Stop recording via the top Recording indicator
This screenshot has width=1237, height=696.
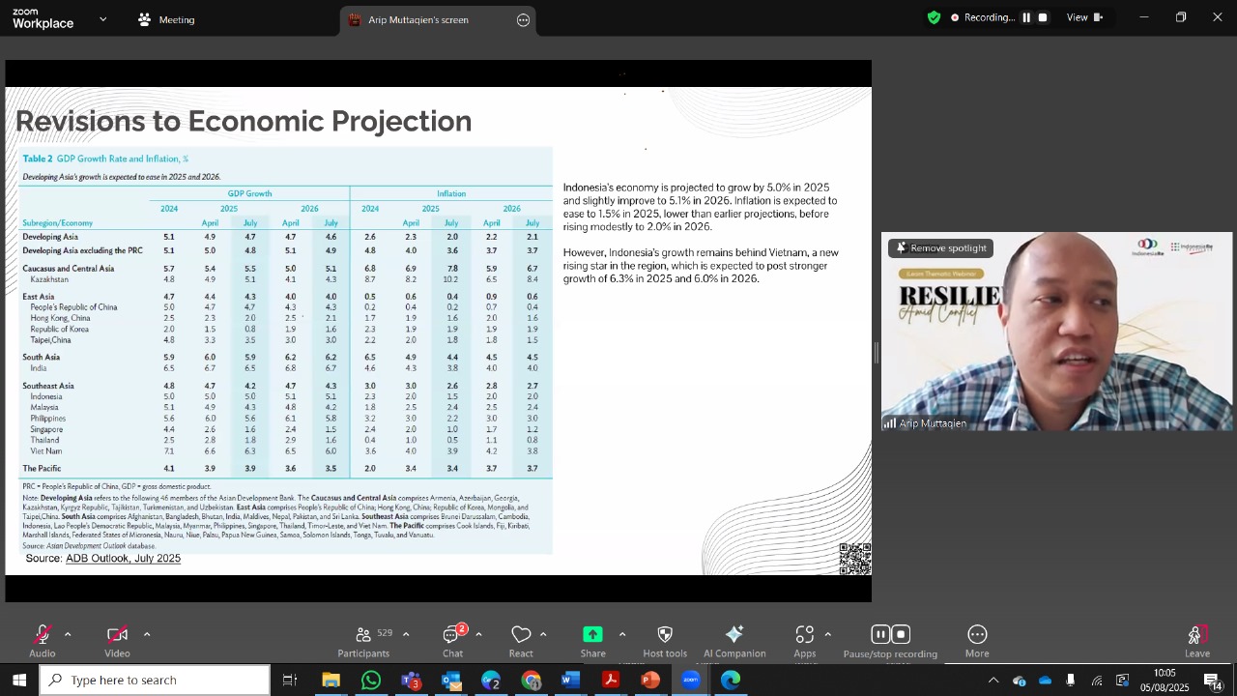click(x=1043, y=17)
